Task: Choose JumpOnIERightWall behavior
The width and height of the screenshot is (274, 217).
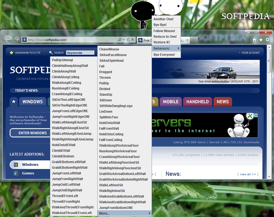Action: (74, 190)
